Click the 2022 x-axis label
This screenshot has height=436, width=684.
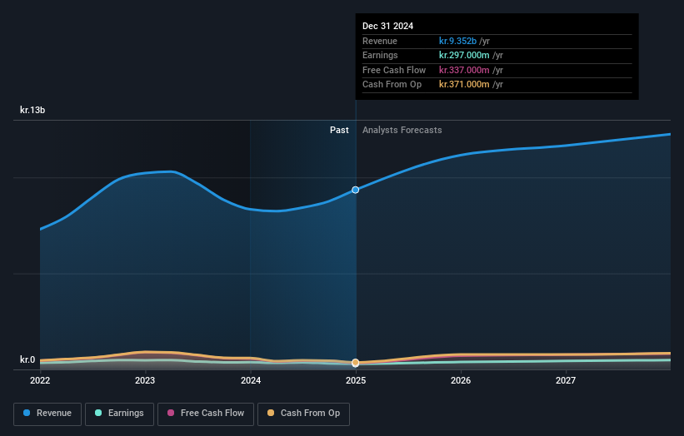click(40, 381)
